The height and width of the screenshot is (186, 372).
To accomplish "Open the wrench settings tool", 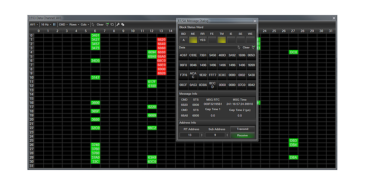I will (x=118, y=24).
